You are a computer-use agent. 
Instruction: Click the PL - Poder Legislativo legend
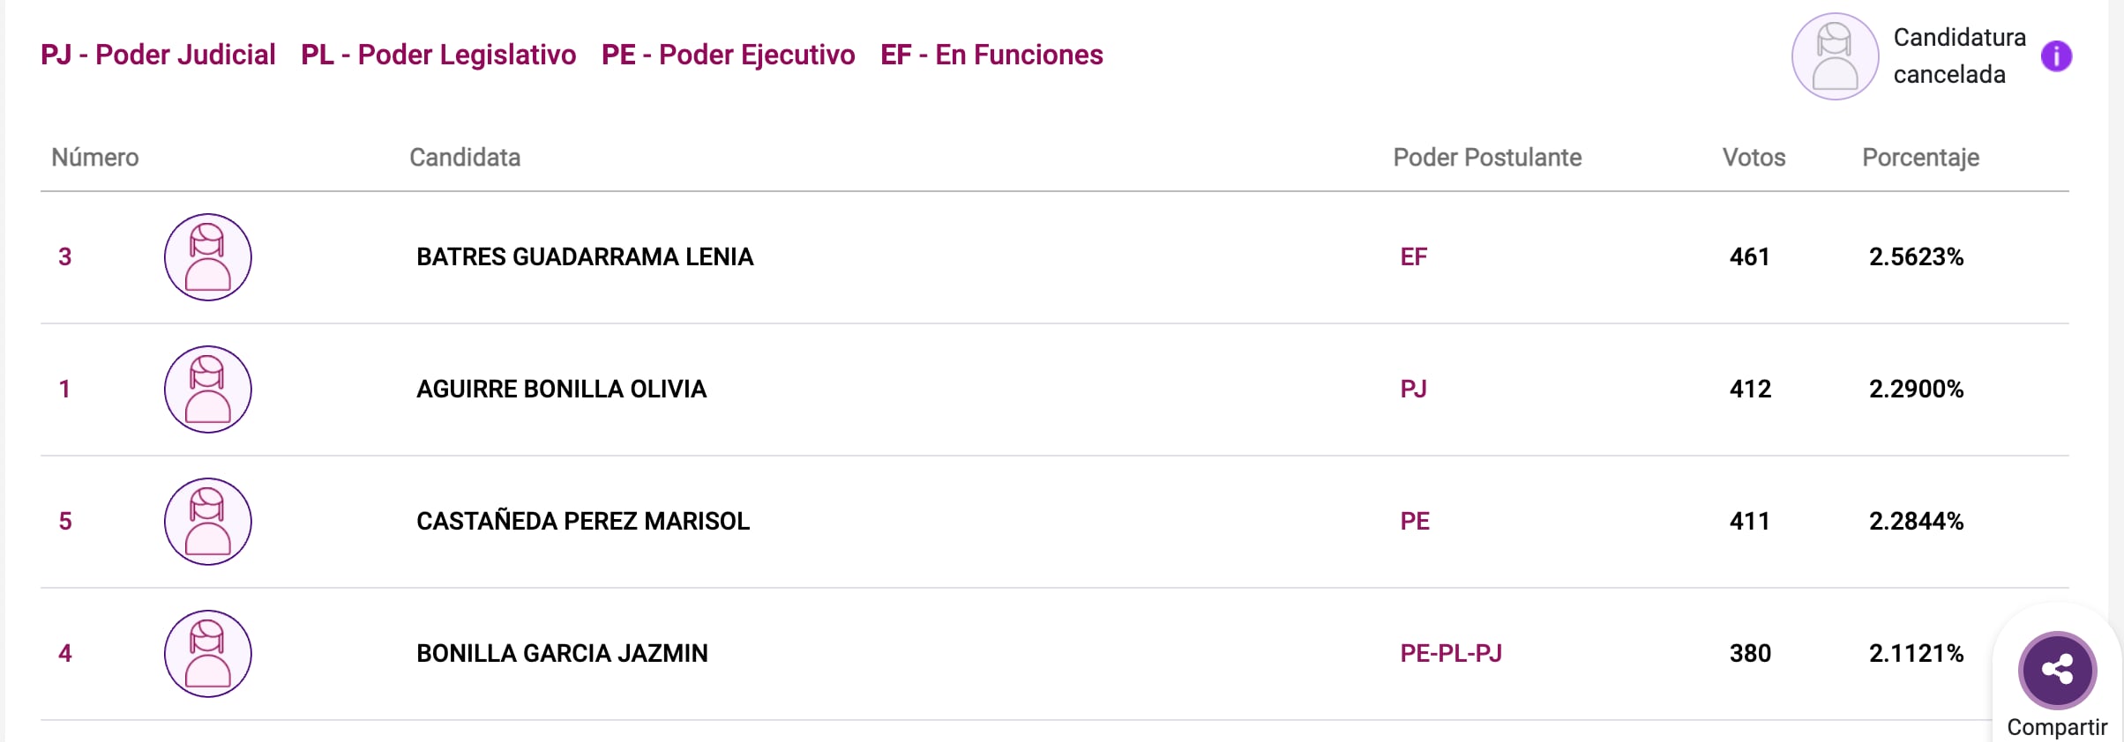(438, 55)
